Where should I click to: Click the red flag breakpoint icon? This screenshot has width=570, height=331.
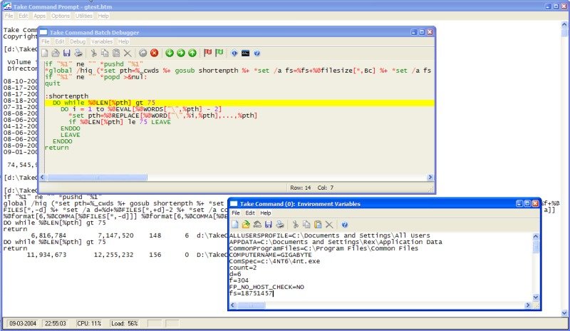[207, 54]
